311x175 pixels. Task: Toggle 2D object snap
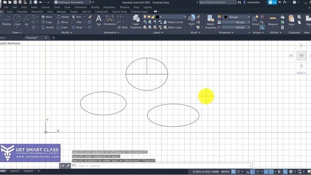click(271, 172)
